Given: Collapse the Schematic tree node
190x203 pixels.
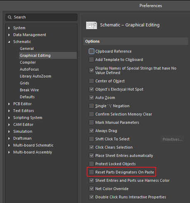Looking at the screenshot, I should (9, 42).
